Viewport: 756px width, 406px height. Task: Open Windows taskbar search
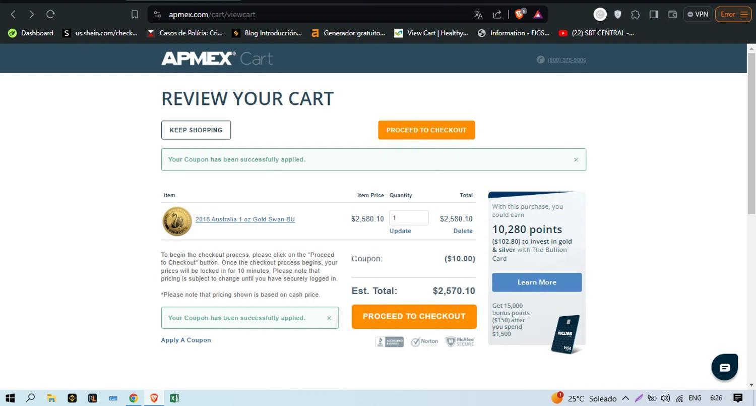[x=30, y=398]
